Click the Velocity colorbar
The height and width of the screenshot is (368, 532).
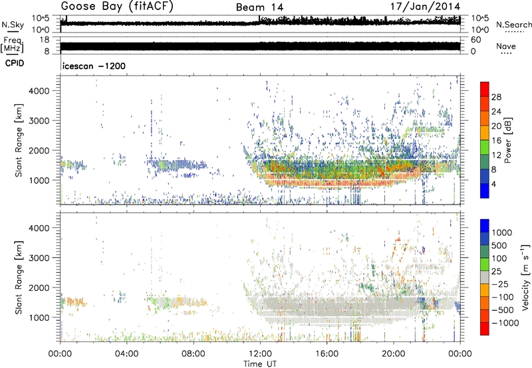[485, 277]
